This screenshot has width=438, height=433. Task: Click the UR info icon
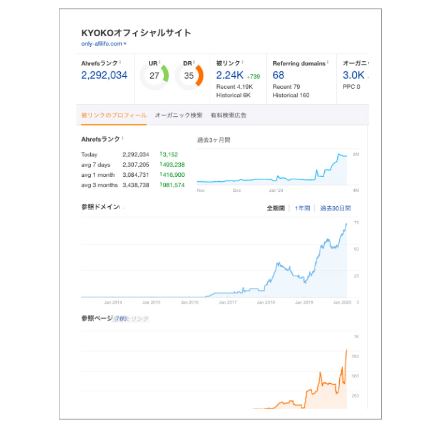(x=160, y=62)
